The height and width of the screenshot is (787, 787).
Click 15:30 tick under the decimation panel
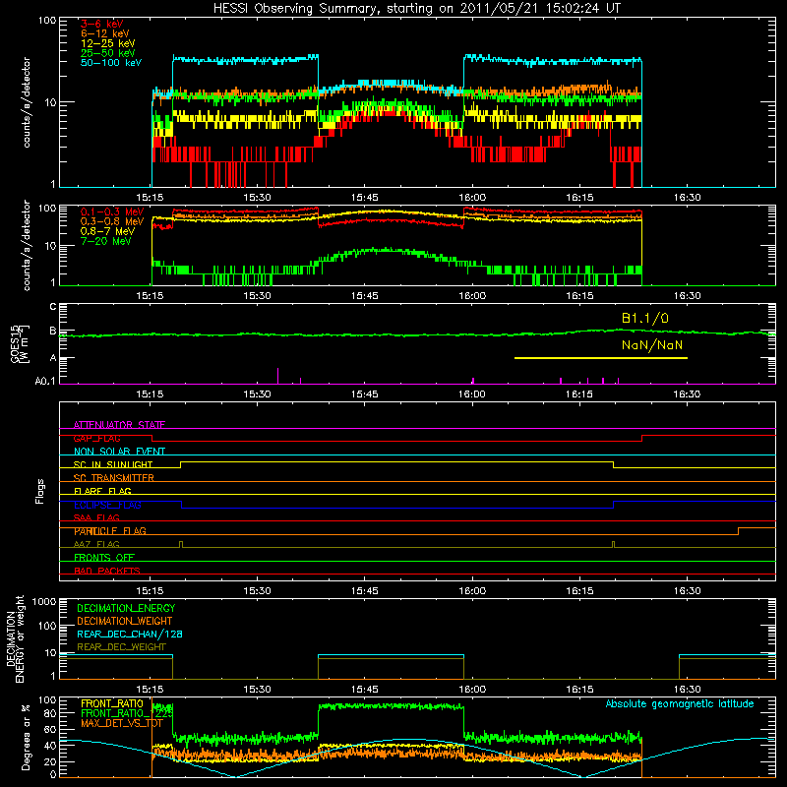257,690
